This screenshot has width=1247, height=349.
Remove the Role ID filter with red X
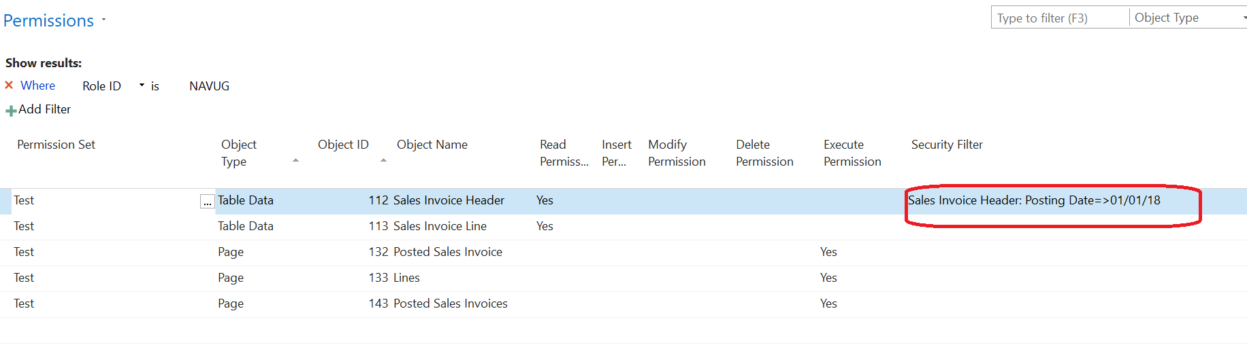click(x=9, y=86)
